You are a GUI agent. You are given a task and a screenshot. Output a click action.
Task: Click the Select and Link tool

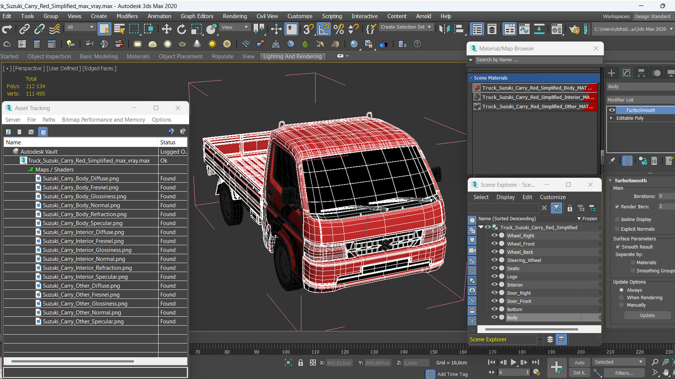24,29
